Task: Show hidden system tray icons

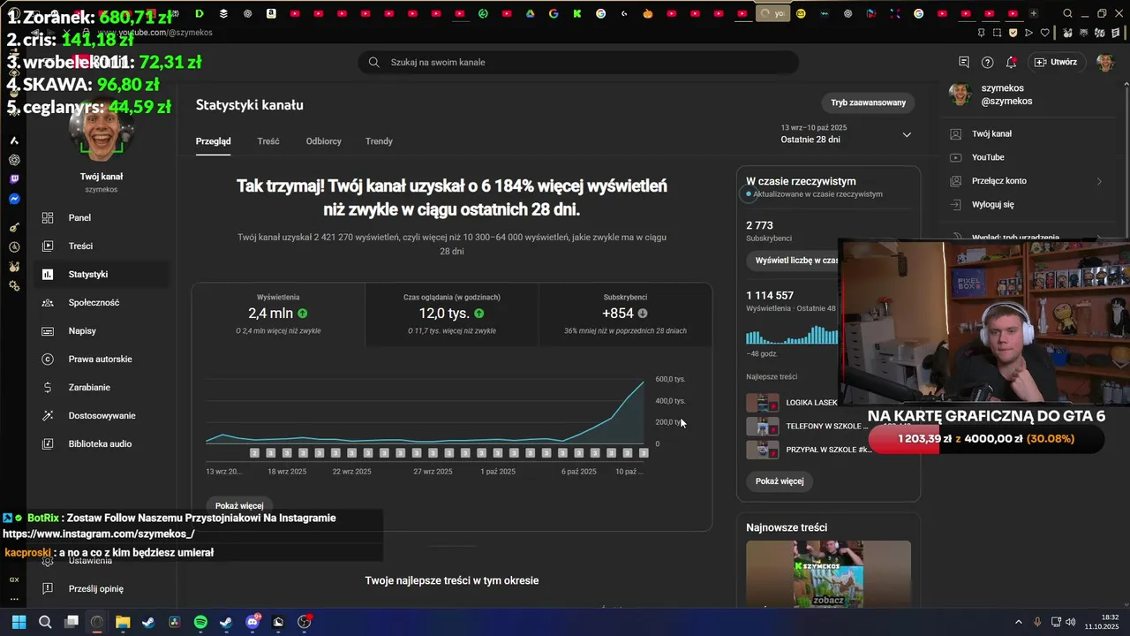Action: click(x=1018, y=622)
